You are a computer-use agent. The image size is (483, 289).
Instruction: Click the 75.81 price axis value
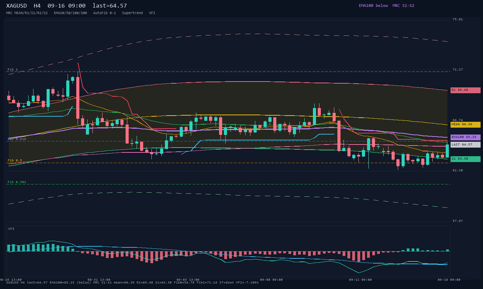(x=458, y=19)
